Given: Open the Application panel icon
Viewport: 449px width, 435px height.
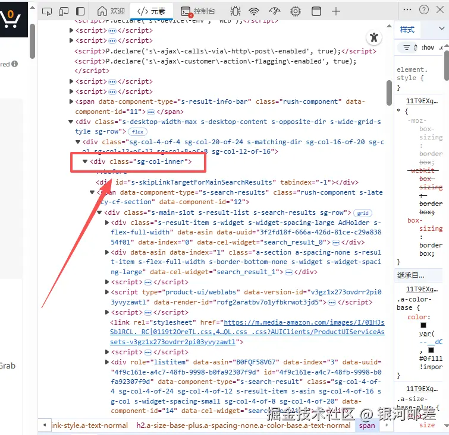Looking at the screenshot, I should coord(316,11).
